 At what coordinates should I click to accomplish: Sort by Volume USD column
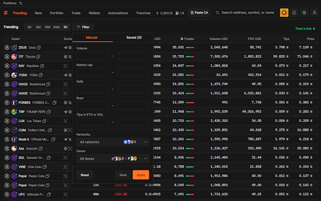[x=218, y=39]
